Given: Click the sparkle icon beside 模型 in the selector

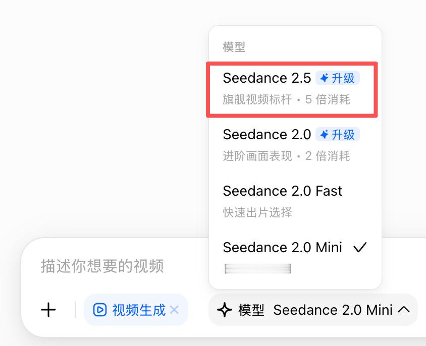Looking at the screenshot, I should coord(225,310).
